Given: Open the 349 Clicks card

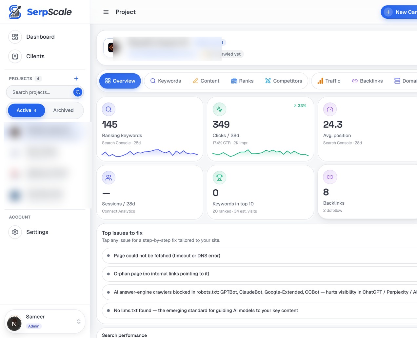Looking at the screenshot, I should click(260, 129).
